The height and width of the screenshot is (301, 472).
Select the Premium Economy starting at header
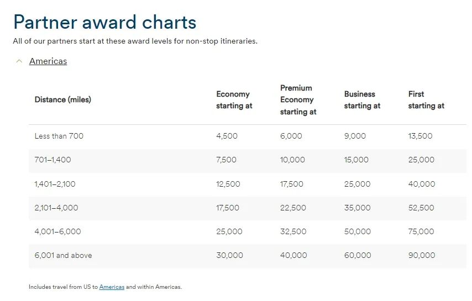tap(298, 100)
